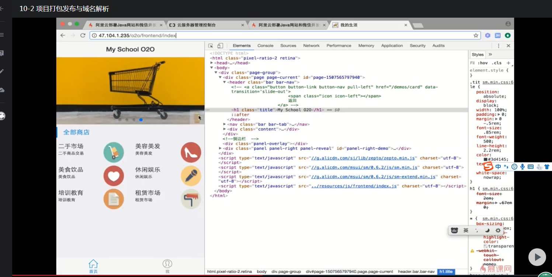Open DevTools three-dot customize menu
552x277 pixels.
click(499, 46)
